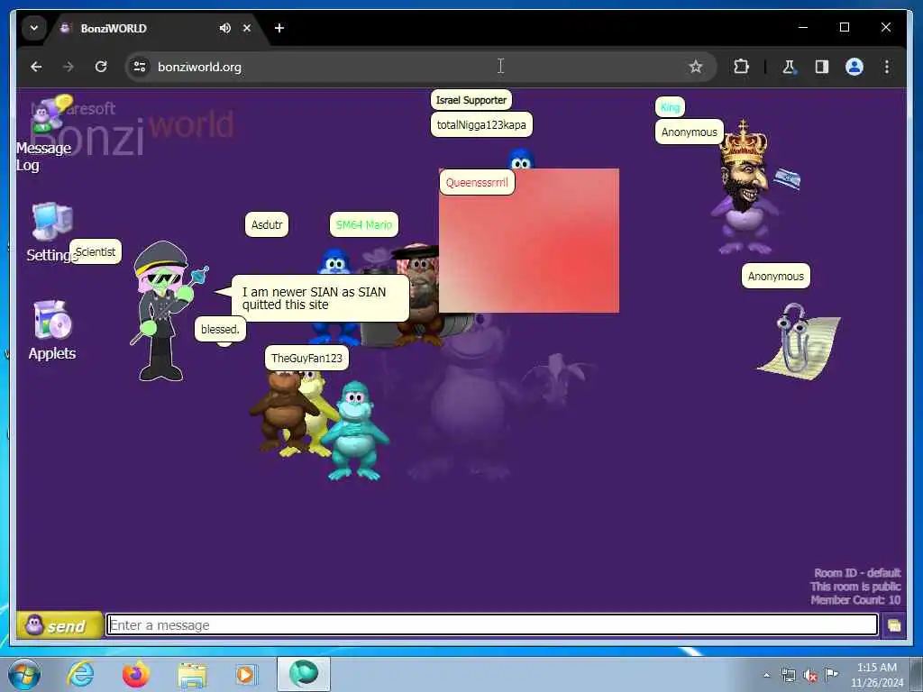Image resolution: width=923 pixels, height=692 pixels.
Task: Click the SM64 Mario name tag
Action: tap(364, 224)
